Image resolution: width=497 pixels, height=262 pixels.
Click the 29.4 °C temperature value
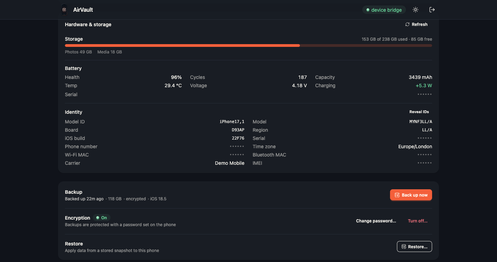click(x=173, y=85)
